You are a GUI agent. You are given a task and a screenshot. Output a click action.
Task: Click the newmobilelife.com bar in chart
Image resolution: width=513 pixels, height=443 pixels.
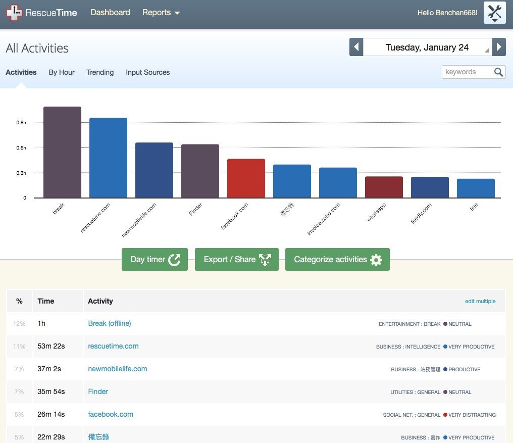(x=154, y=170)
